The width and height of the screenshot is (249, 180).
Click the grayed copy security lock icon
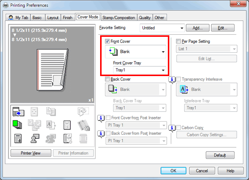point(84,125)
